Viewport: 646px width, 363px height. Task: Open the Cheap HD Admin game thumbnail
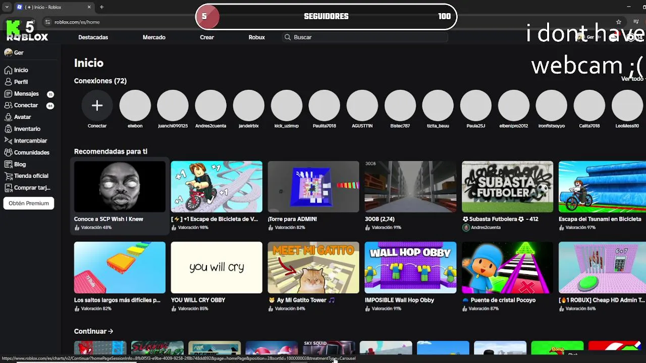tap(602, 267)
